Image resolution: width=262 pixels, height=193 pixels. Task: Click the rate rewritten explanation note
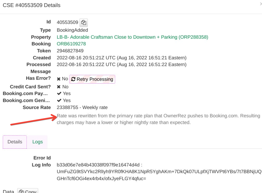coord(158,119)
